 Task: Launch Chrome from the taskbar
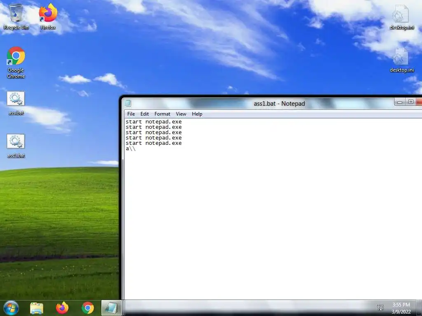[88, 308]
